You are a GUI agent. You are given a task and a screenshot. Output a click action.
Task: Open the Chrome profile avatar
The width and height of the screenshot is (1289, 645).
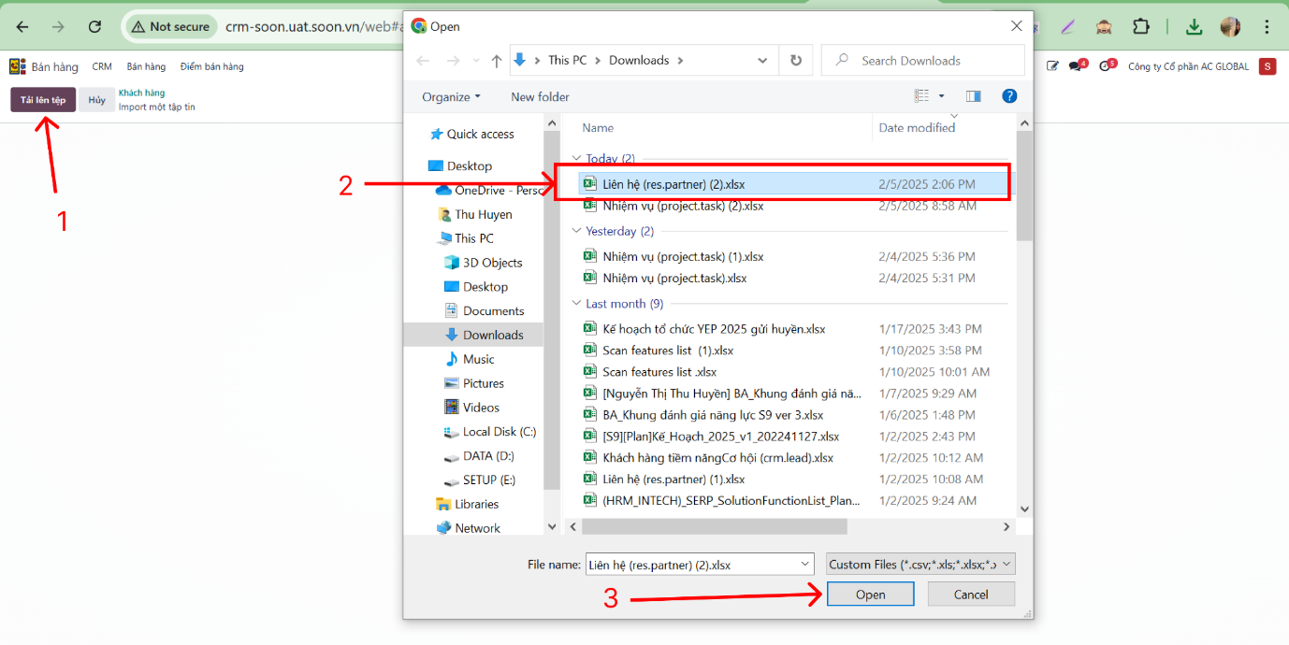(x=1230, y=27)
